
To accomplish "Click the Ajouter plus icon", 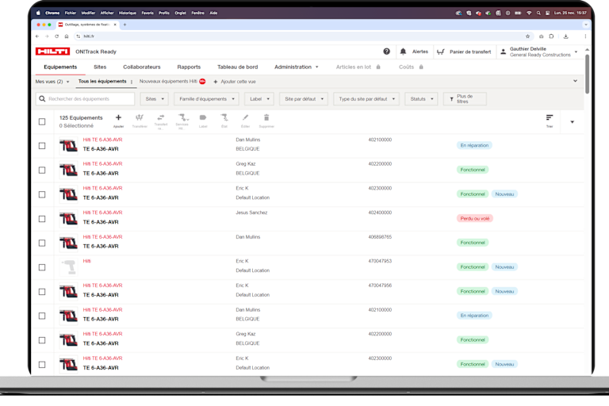I will (118, 118).
